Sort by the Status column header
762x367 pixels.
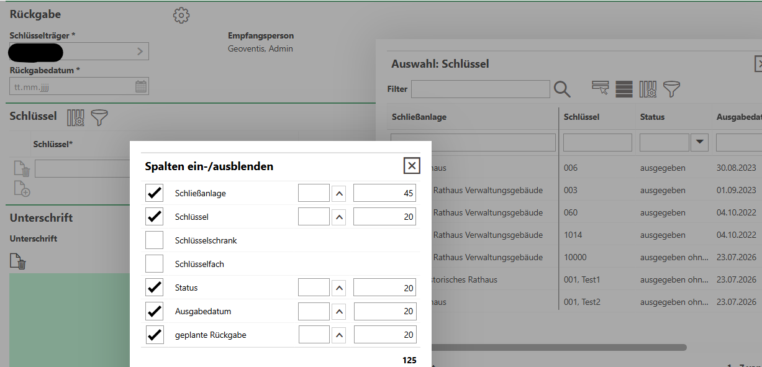coord(652,117)
